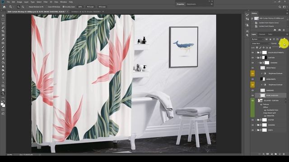Filter for adjustment layers icon
This screenshot has height=162, width=289.
pyautogui.click(x=270, y=39)
